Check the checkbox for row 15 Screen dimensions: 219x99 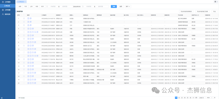click(x=24, y=66)
